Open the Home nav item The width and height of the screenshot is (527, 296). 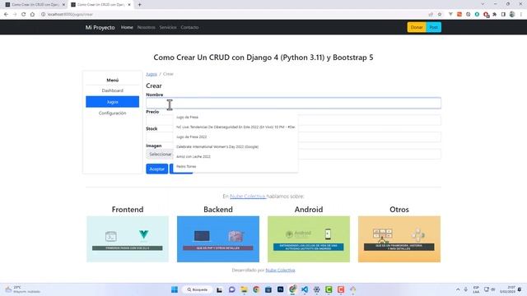[x=127, y=27]
